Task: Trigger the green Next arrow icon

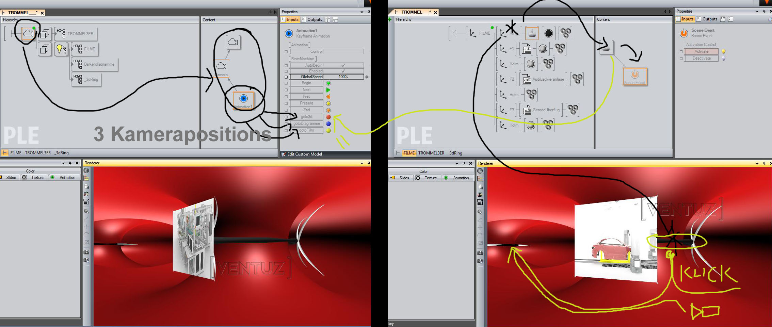Action: [x=328, y=90]
